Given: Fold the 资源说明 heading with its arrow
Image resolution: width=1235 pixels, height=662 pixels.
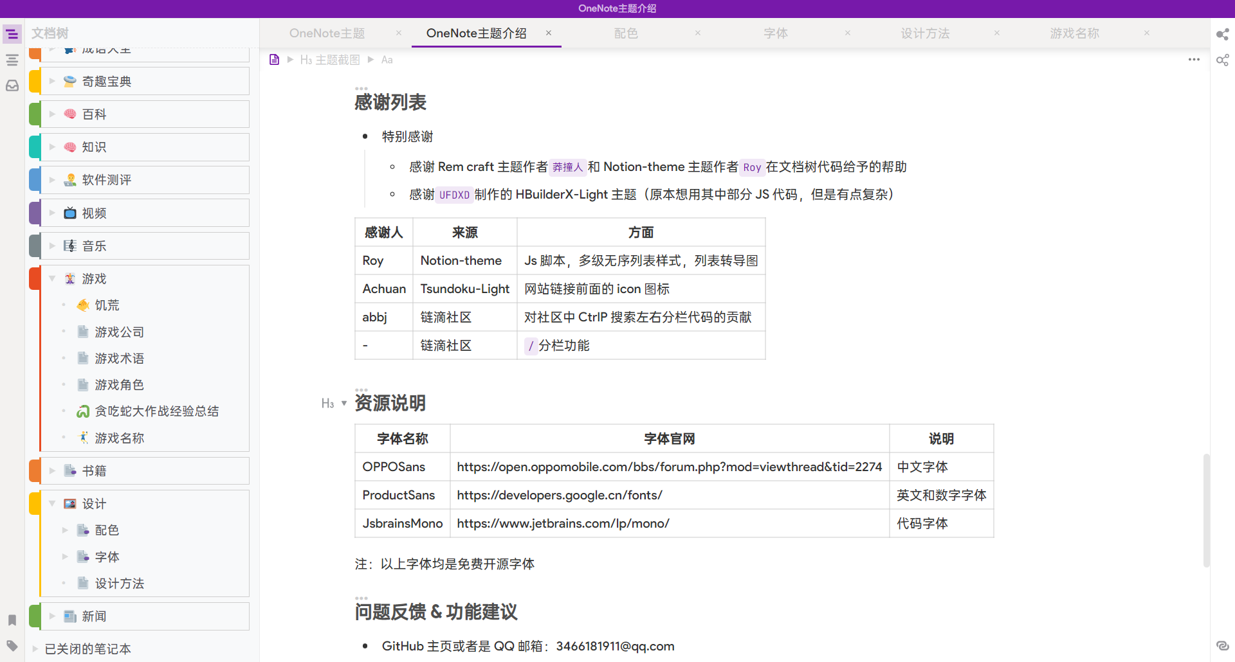Looking at the screenshot, I should point(344,404).
